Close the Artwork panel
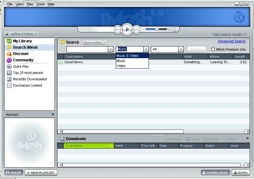The height and width of the screenshot is (179, 254). pos(53,114)
